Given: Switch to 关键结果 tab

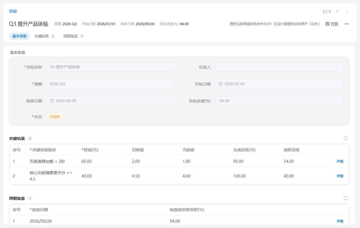Looking at the screenshot, I should 44,36.
